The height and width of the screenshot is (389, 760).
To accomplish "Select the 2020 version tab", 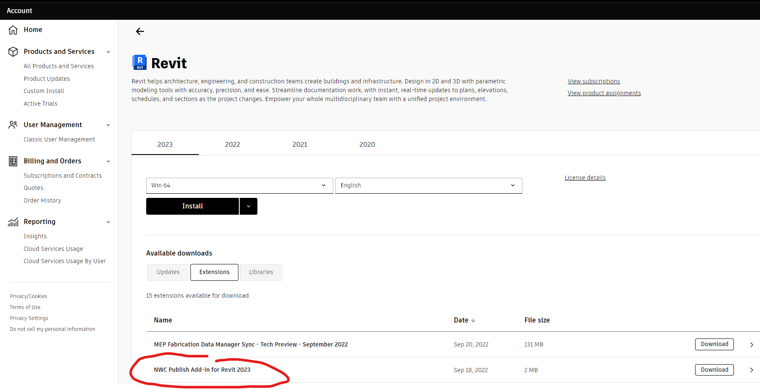I will [367, 144].
